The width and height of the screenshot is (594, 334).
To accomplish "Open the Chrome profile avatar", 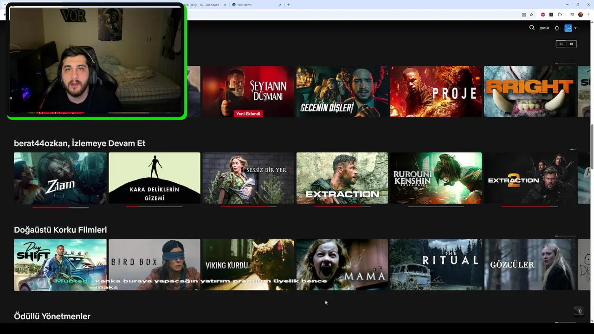I will pos(581,15).
